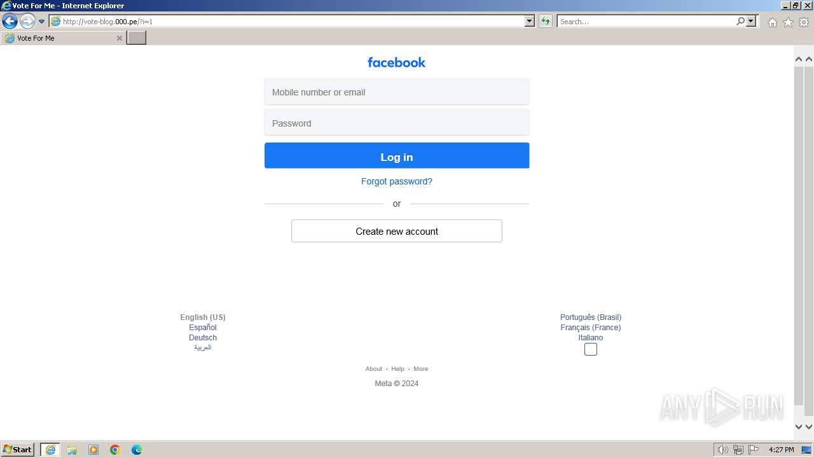Select Português (Brasil) language link
814x458 pixels.
pos(591,317)
